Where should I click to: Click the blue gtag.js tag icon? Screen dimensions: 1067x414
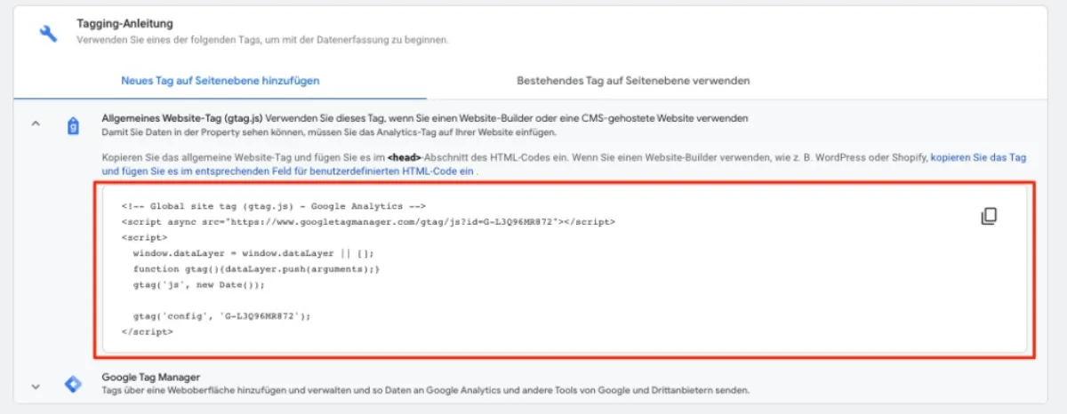coord(74,126)
